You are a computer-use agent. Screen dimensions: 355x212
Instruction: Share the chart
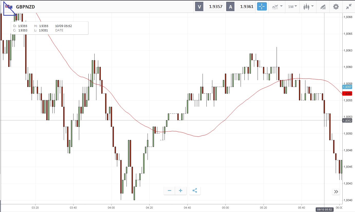point(195,191)
